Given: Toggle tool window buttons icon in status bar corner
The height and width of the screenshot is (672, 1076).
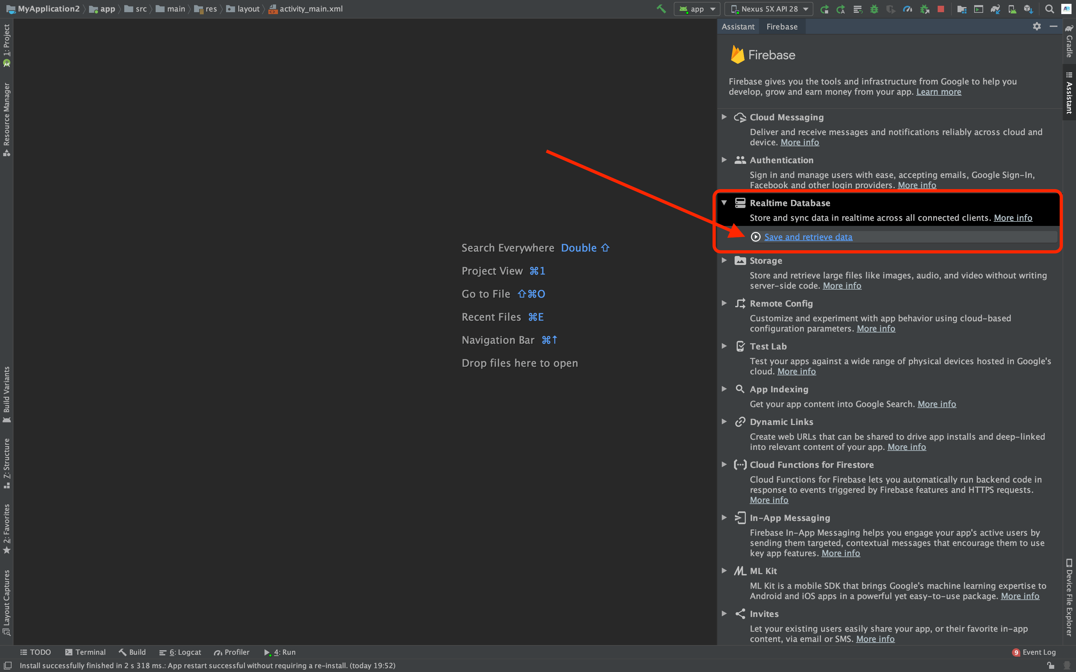Looking at the screenshot, I should [8, 665].
